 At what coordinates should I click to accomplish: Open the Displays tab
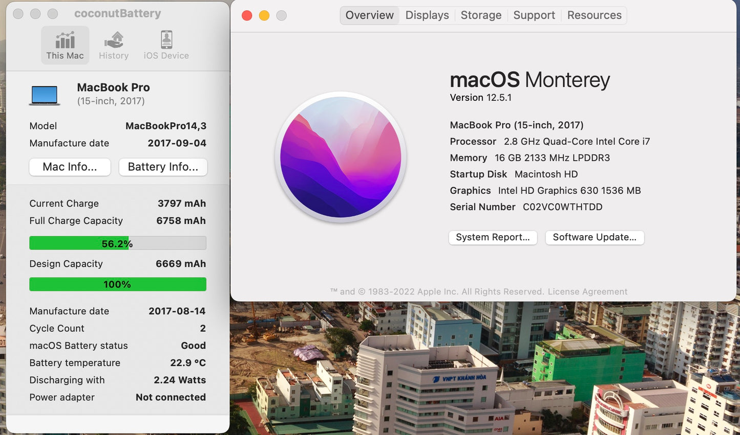[x=427, y=15]
